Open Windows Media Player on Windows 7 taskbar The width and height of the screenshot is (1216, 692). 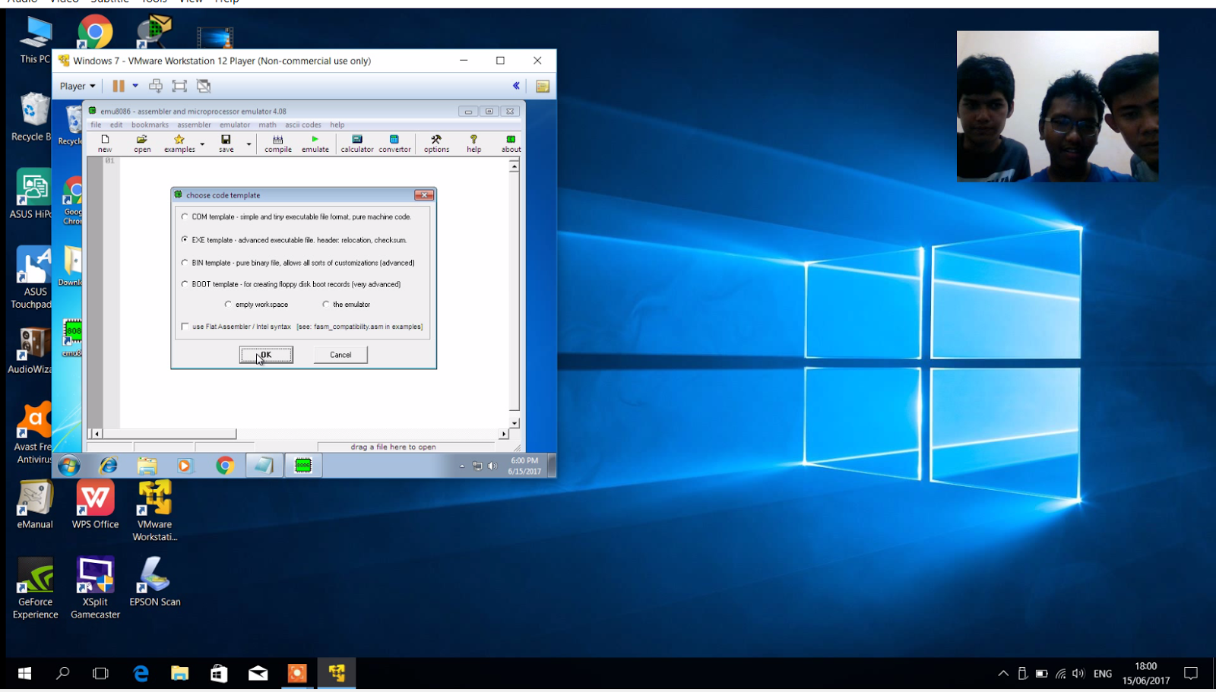[x=185, y=466]
